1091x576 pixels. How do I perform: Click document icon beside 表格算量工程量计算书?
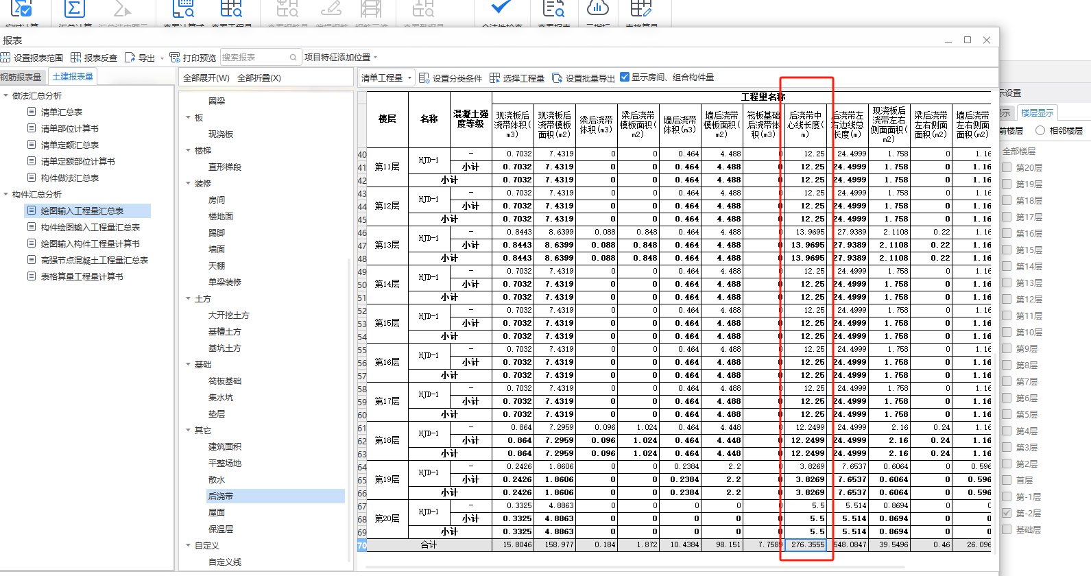click(x=32, y=276)
